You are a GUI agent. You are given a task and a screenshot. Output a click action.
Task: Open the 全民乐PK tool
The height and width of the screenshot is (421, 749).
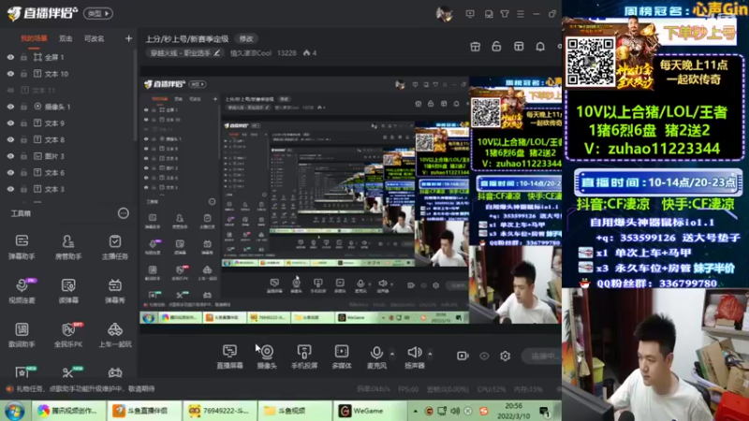pyautogui.click(x=67, y=335)
